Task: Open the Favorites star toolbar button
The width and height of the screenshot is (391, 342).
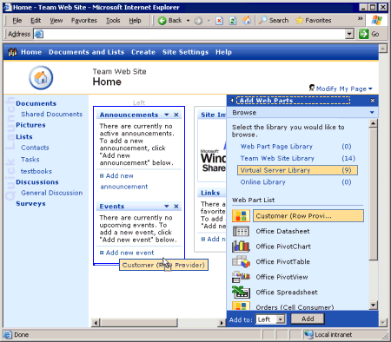Action: click(314, 20)
